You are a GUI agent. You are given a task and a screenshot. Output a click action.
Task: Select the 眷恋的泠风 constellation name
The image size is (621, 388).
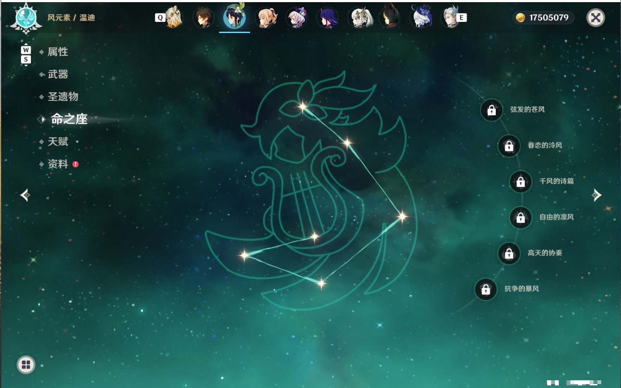[545, 145]
